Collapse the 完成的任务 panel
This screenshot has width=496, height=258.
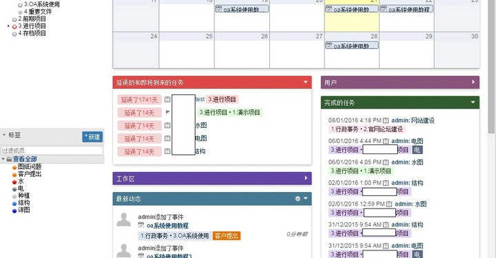point(473,102)
